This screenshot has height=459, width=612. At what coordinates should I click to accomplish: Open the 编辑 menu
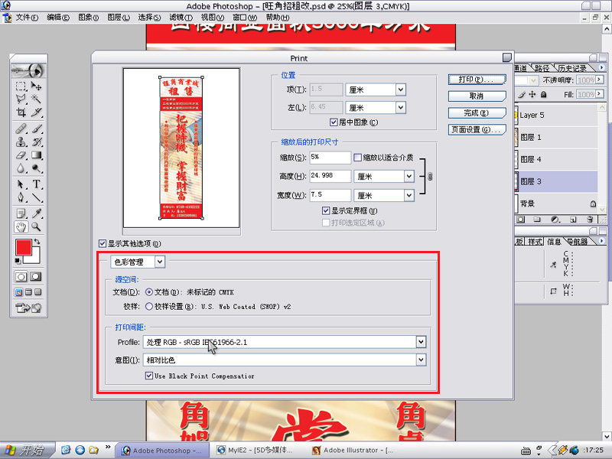click(58, 17)
